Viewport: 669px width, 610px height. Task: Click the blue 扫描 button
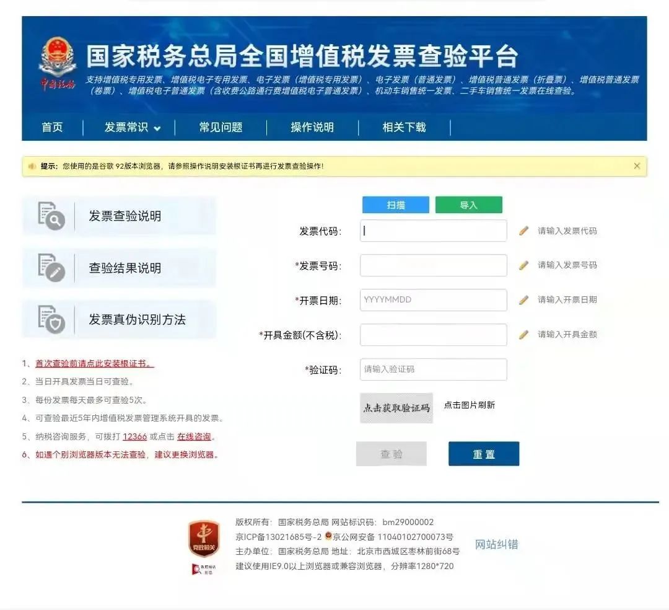(x=395, y=205)
